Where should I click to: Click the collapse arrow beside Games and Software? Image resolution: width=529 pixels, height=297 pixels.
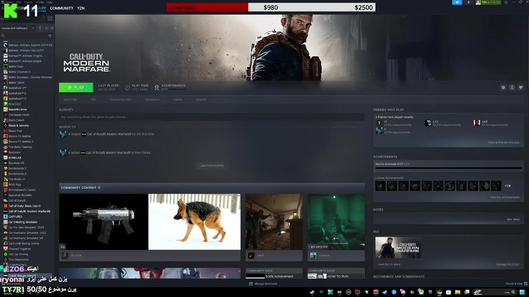(x=40, y=28)
